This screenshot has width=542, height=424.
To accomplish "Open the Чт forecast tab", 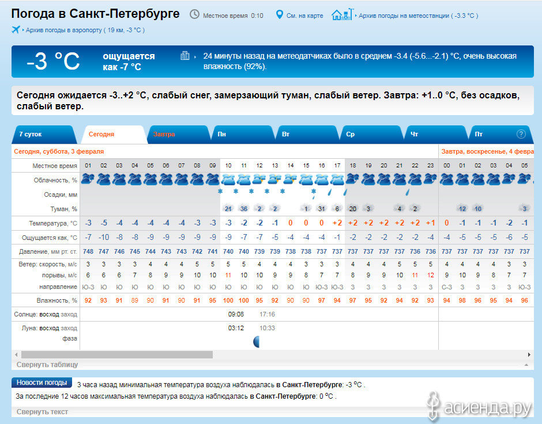I will coord(435,134).
